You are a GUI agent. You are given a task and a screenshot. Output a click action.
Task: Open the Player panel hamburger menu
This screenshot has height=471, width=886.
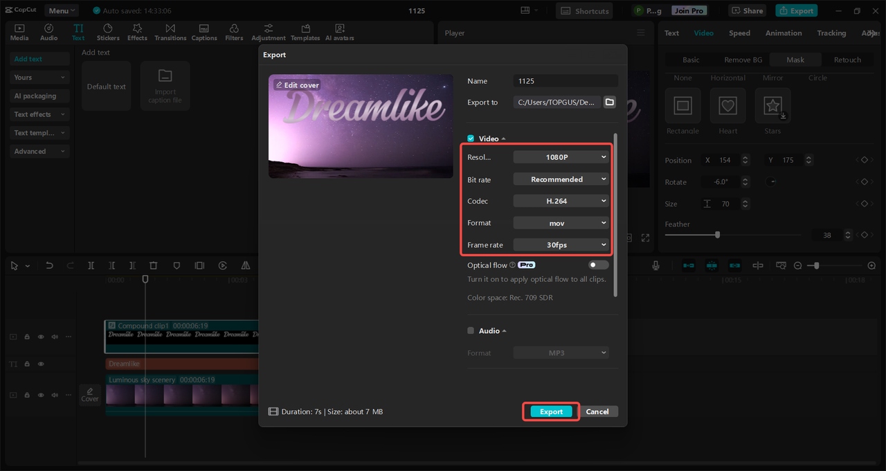pos(641,33)
